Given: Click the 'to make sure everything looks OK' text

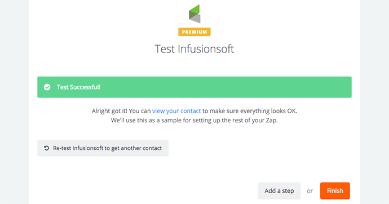Looking at the screenshot, I should [x=250, y=111].
